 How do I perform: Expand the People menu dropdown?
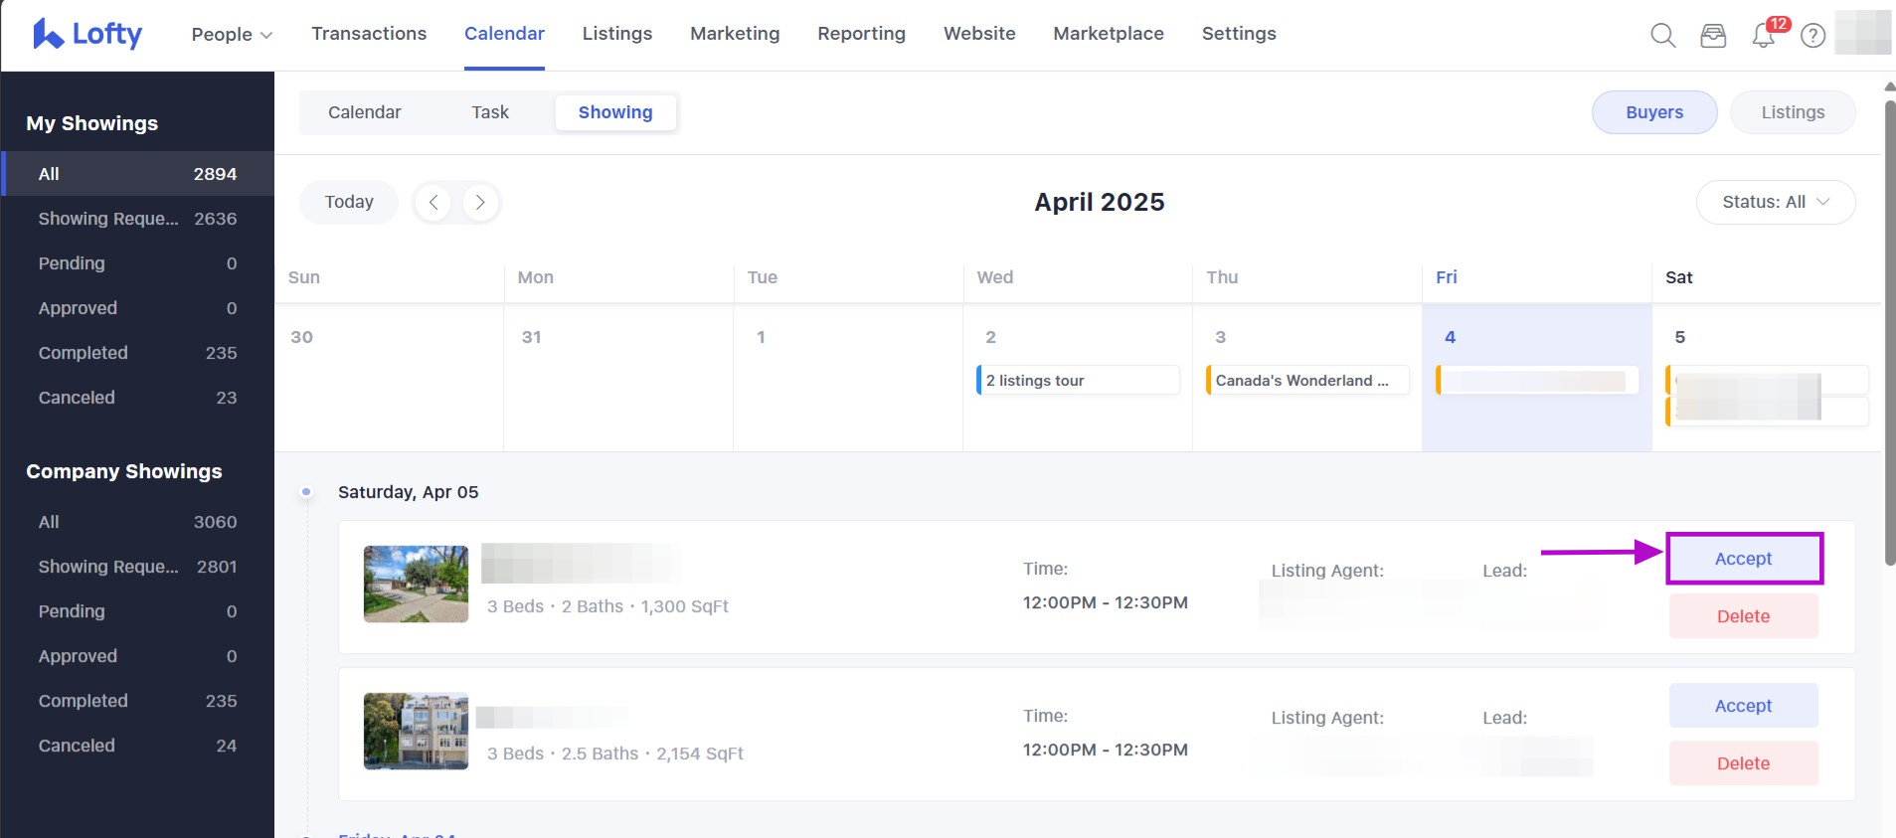coord(232,34)
